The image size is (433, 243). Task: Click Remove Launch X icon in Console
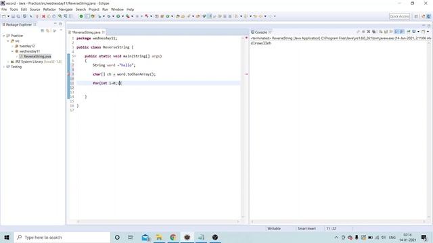pyautogui.click(x=368, y=32)
